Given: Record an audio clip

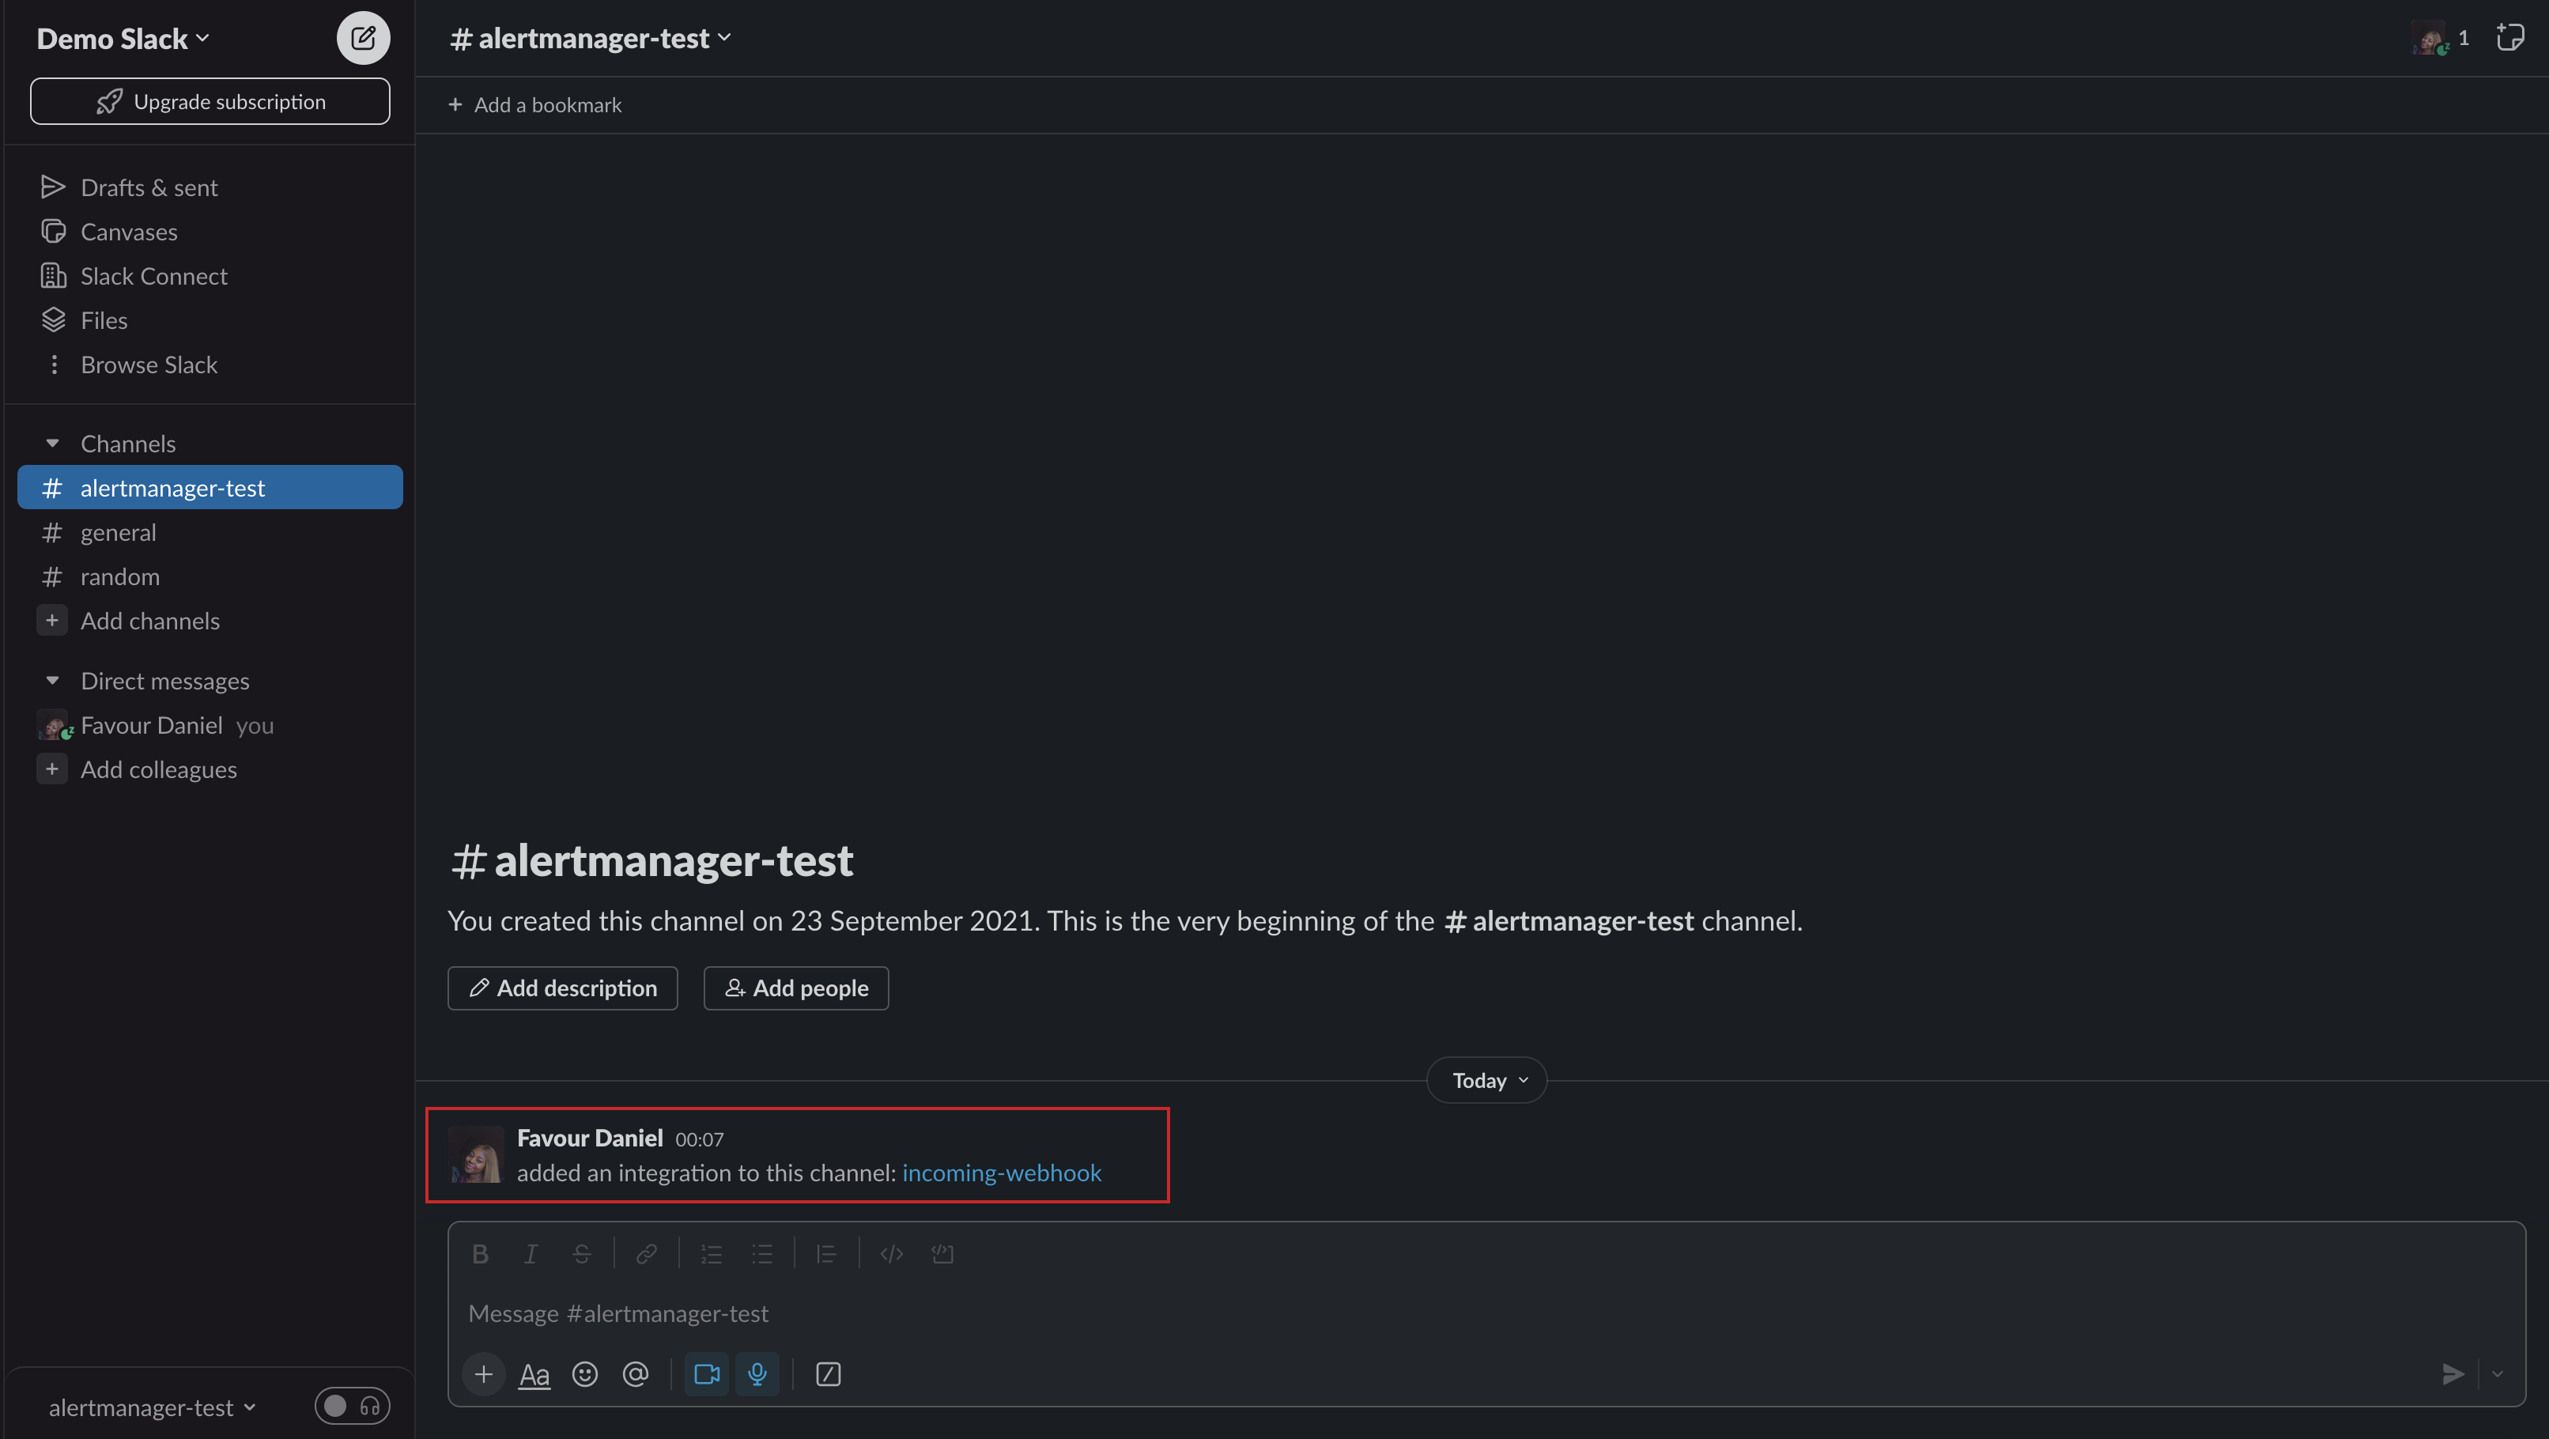Looking at the screenshot, I should 757,1373.
